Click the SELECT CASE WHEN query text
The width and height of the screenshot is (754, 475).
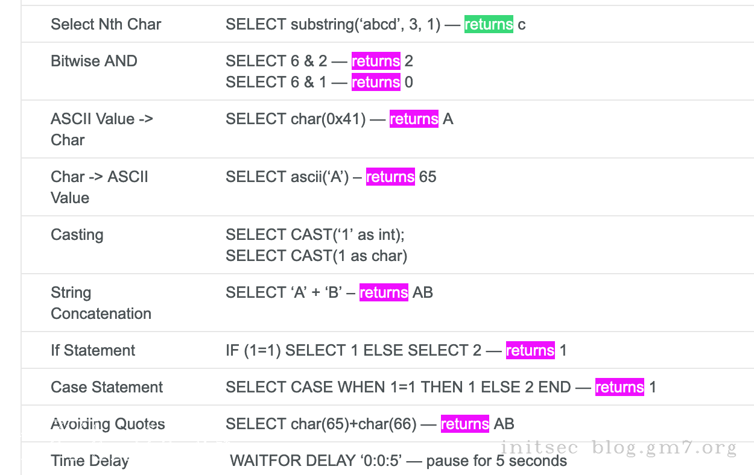pyautogui.click(x=398, y=388)
